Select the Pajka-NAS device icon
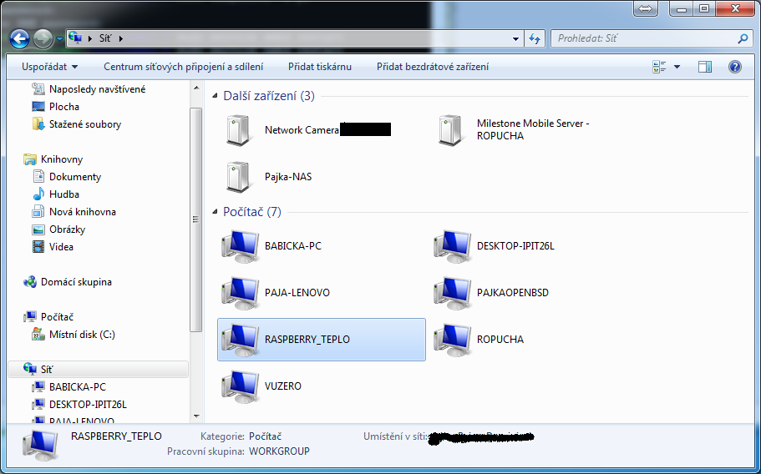 click(x=239, y=177)
